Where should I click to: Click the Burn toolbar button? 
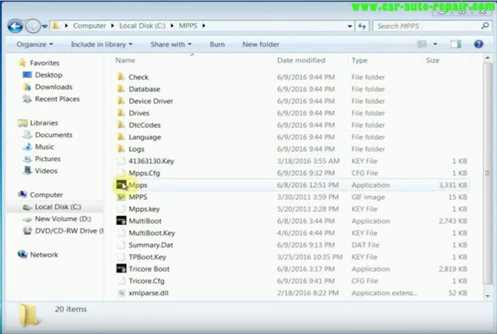217,44
